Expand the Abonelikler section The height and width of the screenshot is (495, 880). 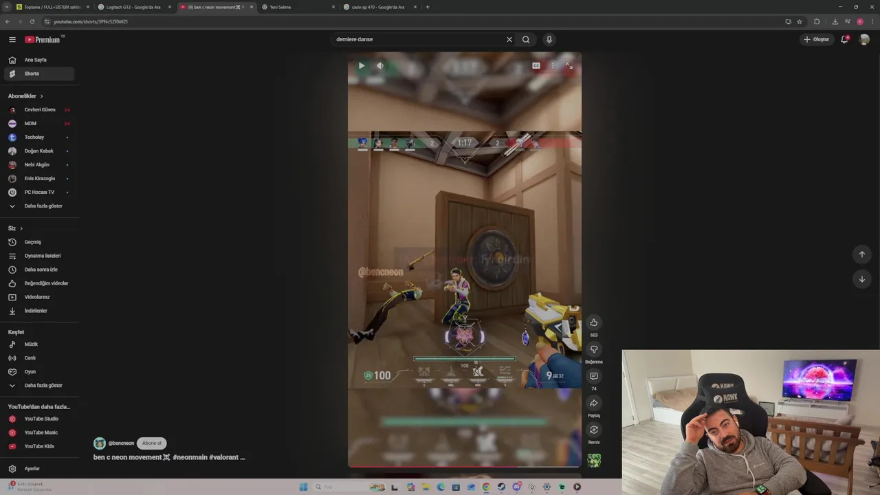pos(25,96)
